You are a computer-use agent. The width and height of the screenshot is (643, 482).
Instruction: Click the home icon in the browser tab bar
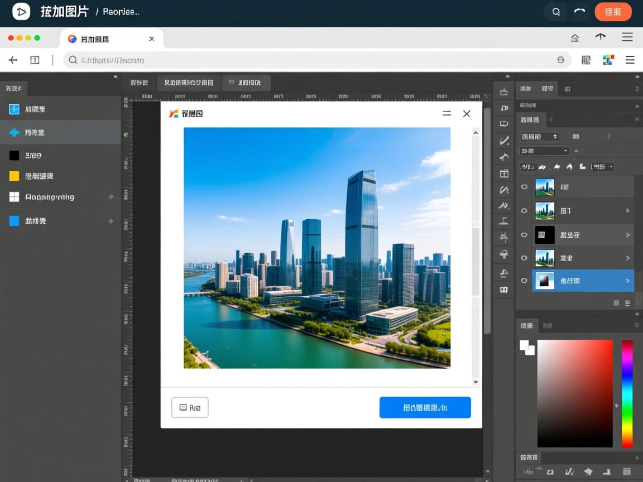575,38
